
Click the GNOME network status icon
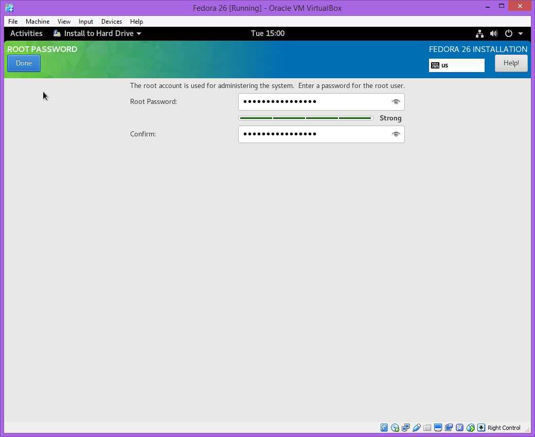click(x=480, y=33)
